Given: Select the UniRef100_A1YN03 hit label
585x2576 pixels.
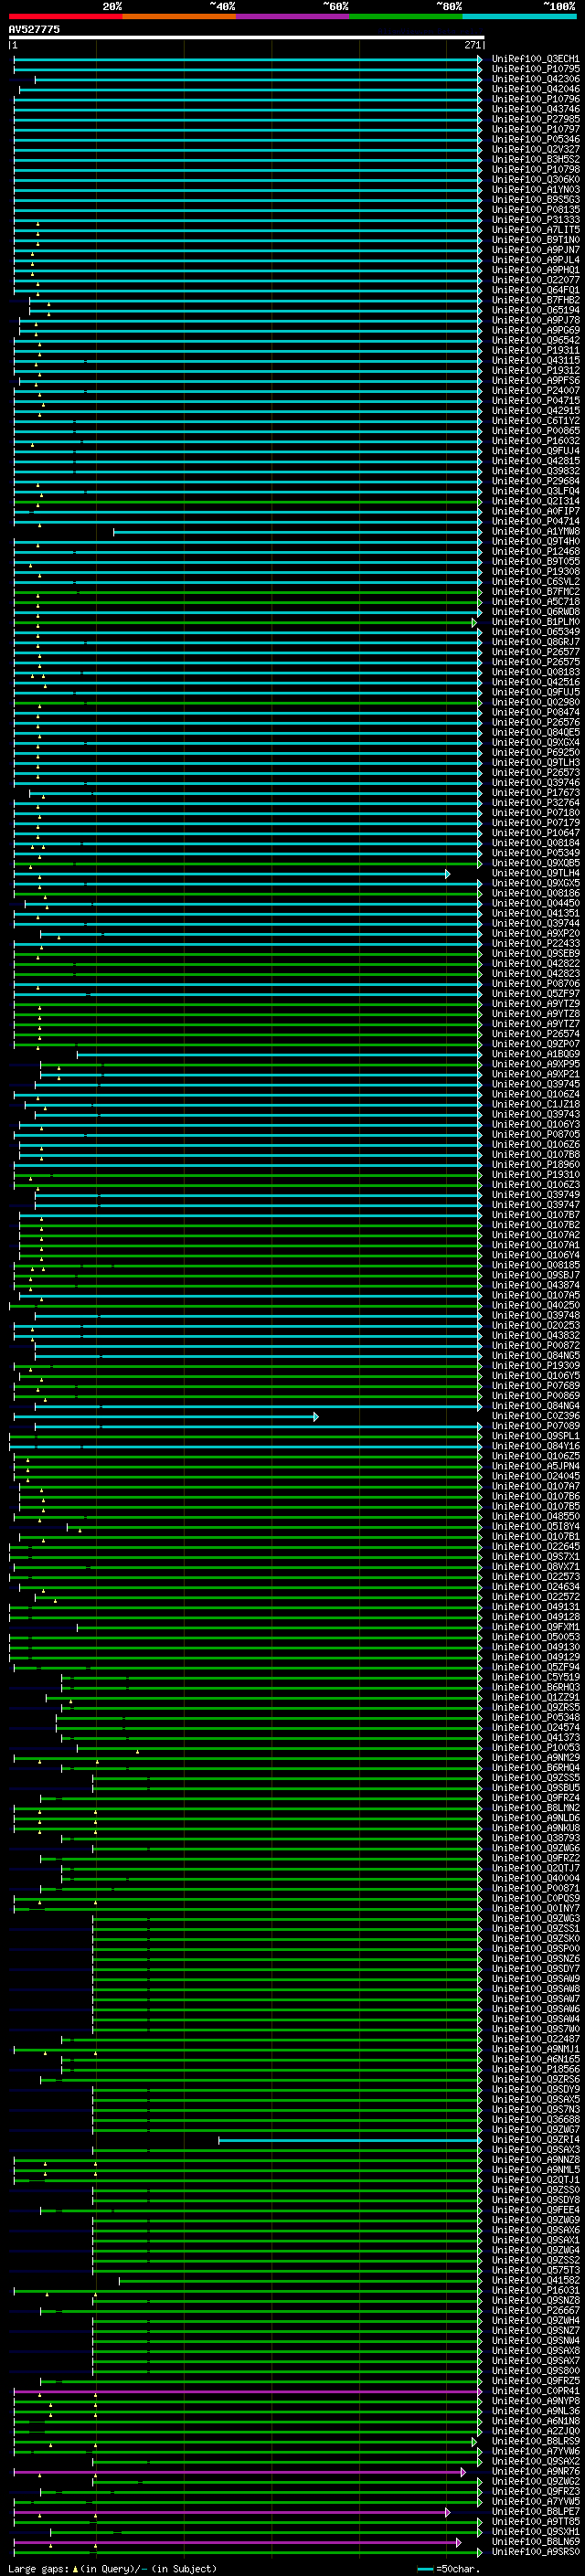Looking at the screenshot, I should (x=535, y=190).
